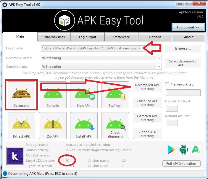Click the Browse button
The height and width of the screenshot is (179, 208).
[183, 49]
